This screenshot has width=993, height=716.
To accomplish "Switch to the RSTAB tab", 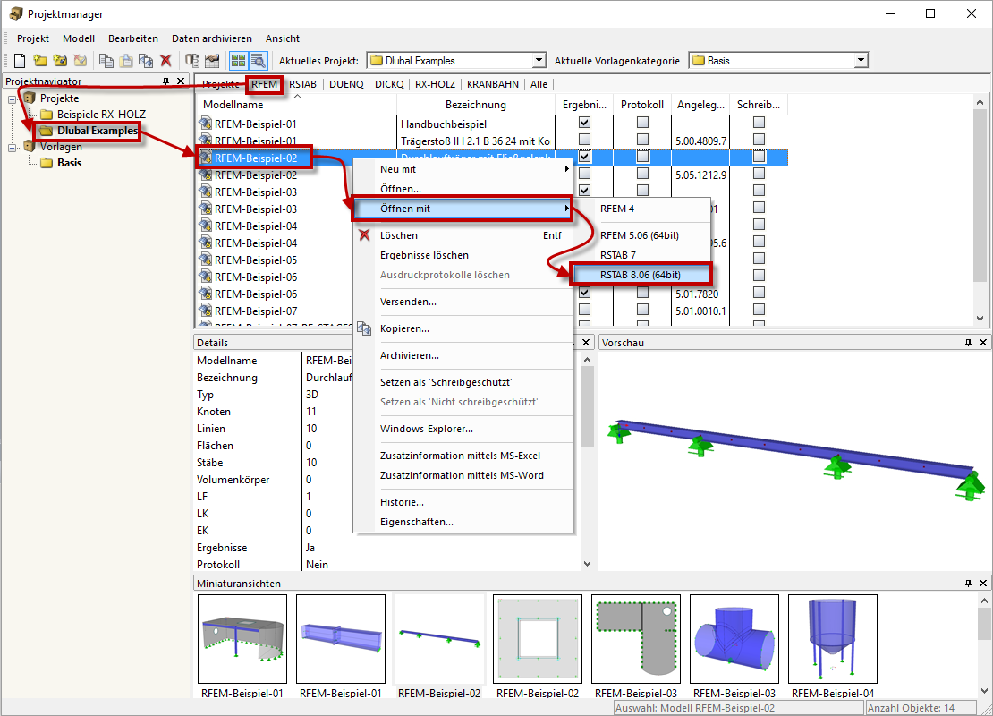I will 302,84.
